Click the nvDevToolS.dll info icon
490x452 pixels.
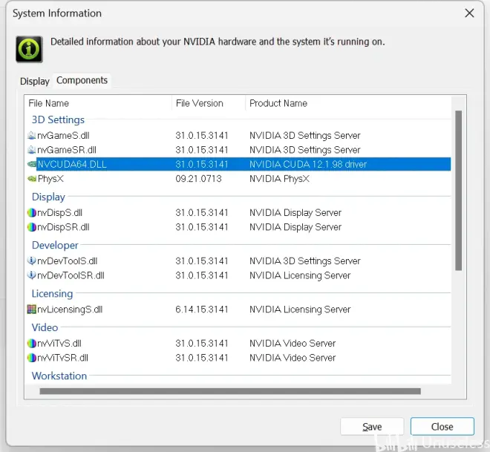point(32,261)
